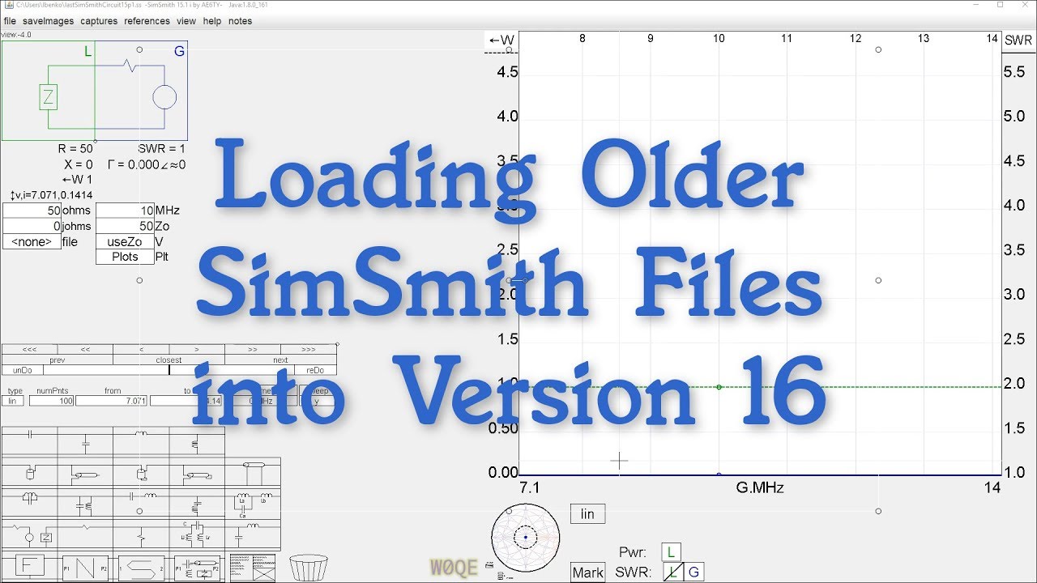Open the Plots selector
The width and height of the screenshot is (1037, 583).
pos(124,257)
